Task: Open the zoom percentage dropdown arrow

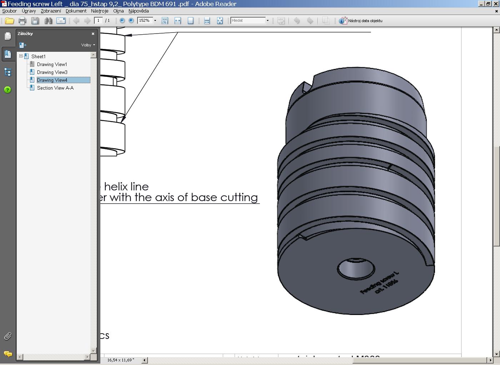Action: point(155,21)
